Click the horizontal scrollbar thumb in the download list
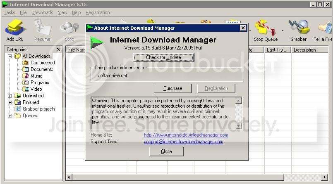333x184 pixels. point(178,177)
